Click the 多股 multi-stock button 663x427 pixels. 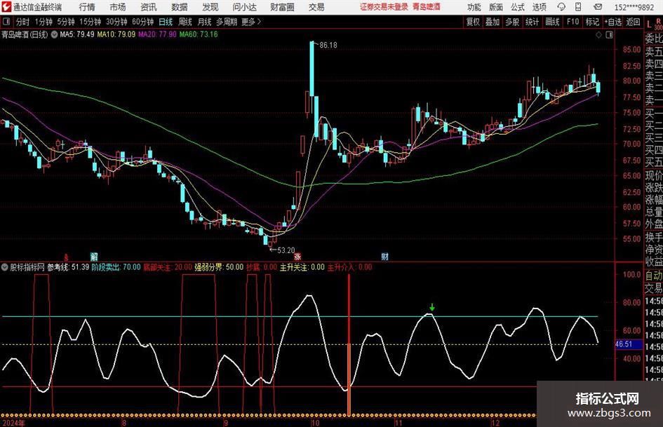click(512, 22)
